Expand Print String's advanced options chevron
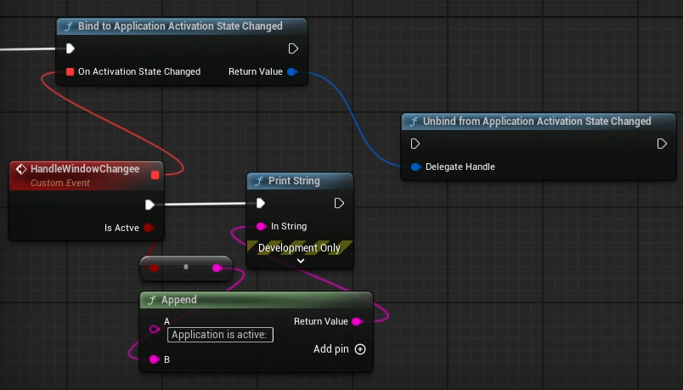 tap(300, 261)
